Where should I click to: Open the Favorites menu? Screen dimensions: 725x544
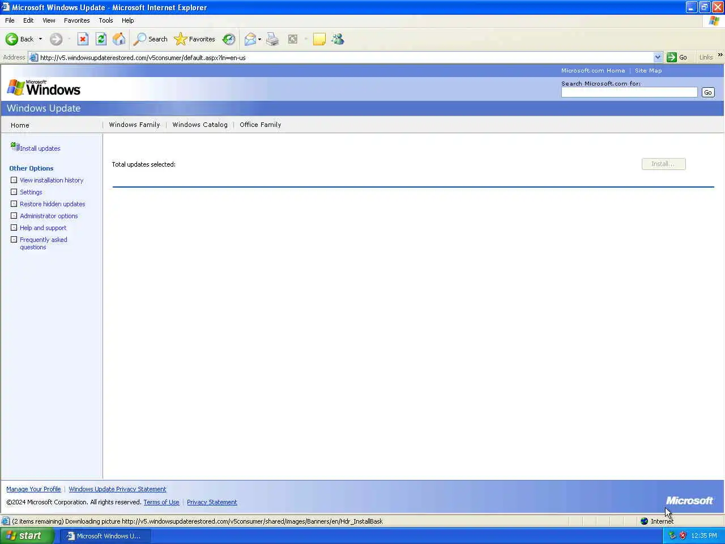tap(76, 20)
